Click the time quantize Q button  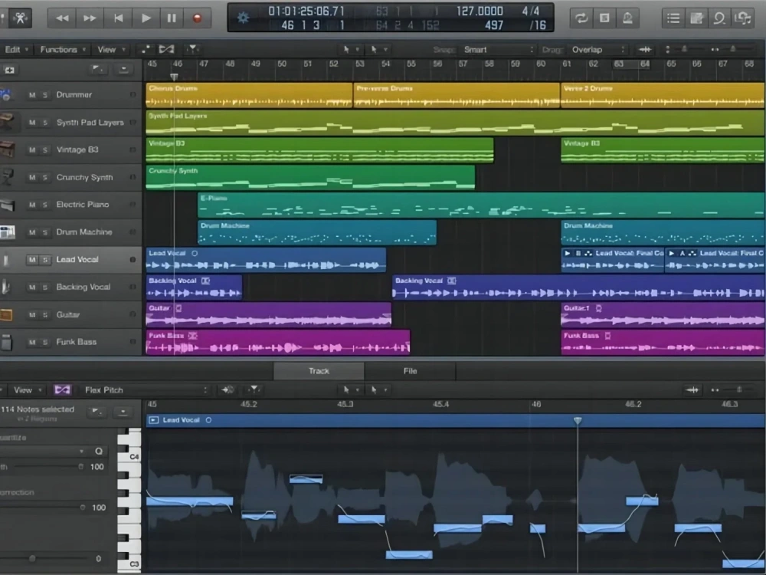99,451
